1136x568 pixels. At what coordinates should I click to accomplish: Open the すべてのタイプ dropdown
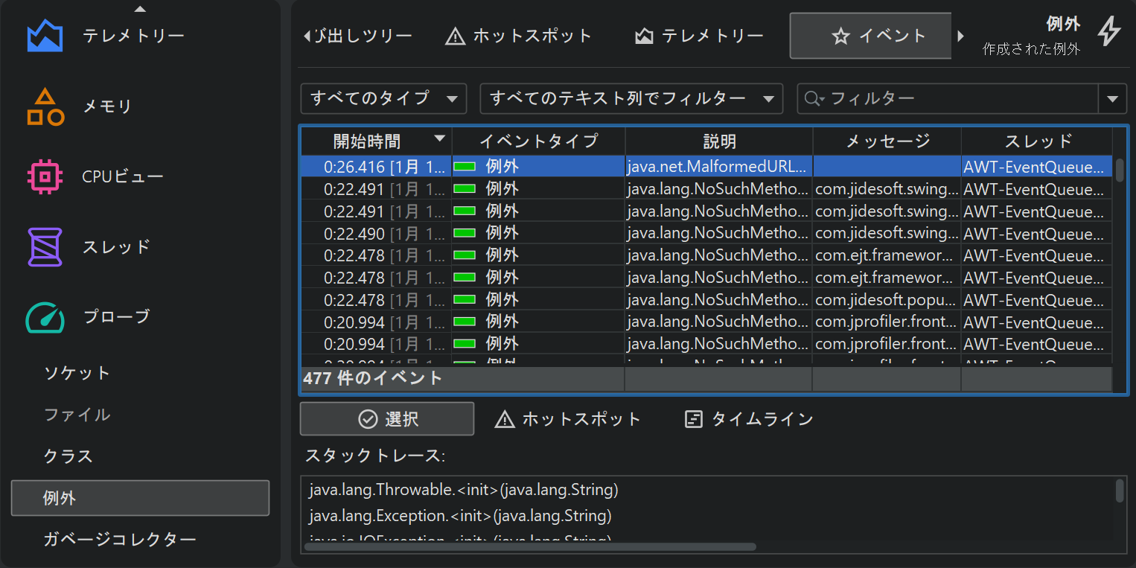tap(383, 98)
